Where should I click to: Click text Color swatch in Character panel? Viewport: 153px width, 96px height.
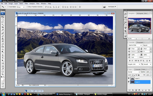pyautogui.click(x=146, y=57)
